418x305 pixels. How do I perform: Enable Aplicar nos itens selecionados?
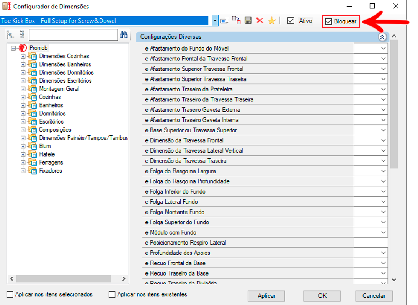(x=10, y=294)
